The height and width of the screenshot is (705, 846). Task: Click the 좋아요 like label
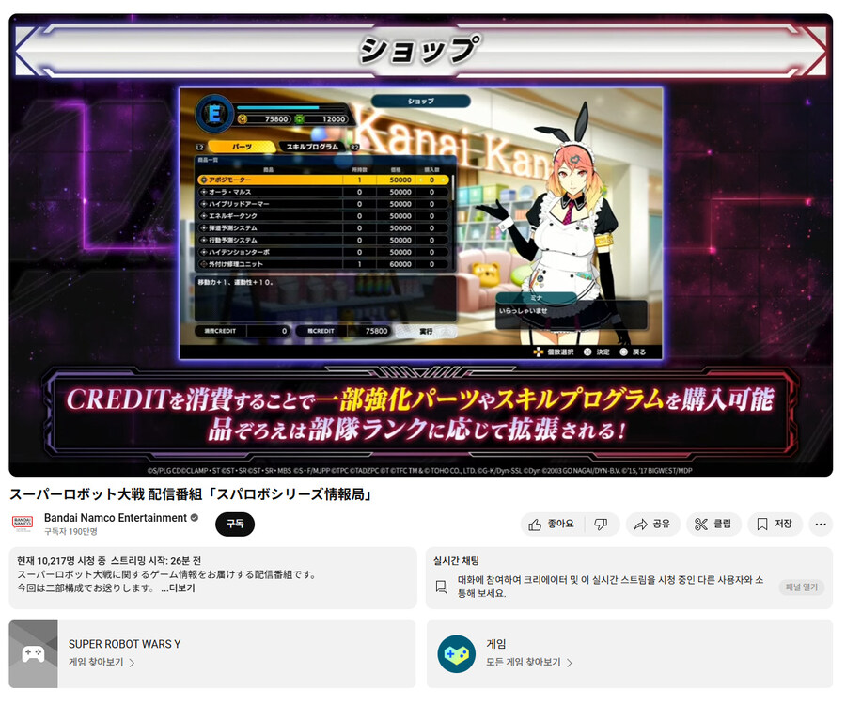point(560,524)
